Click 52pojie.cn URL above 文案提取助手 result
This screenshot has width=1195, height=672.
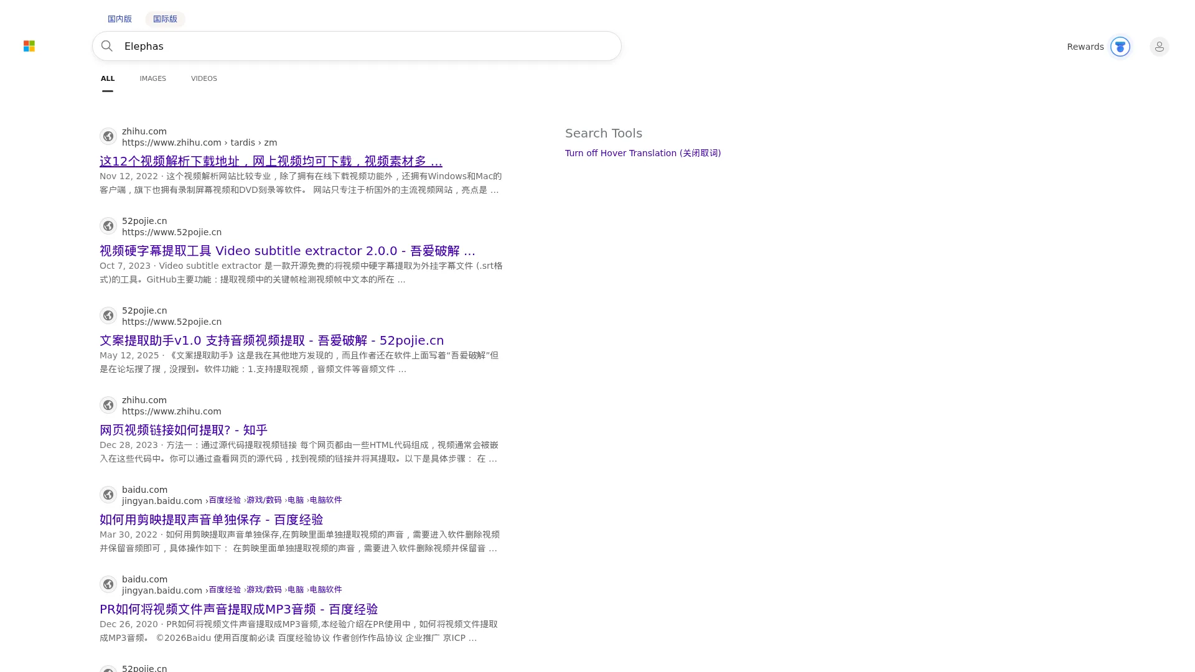pos(172,322)
